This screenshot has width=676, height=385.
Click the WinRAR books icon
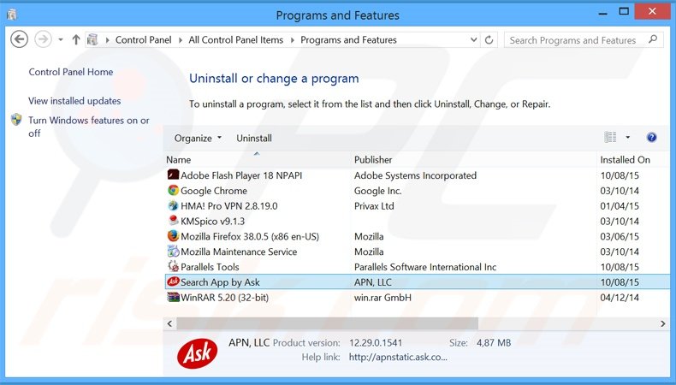tap(173, 297)
